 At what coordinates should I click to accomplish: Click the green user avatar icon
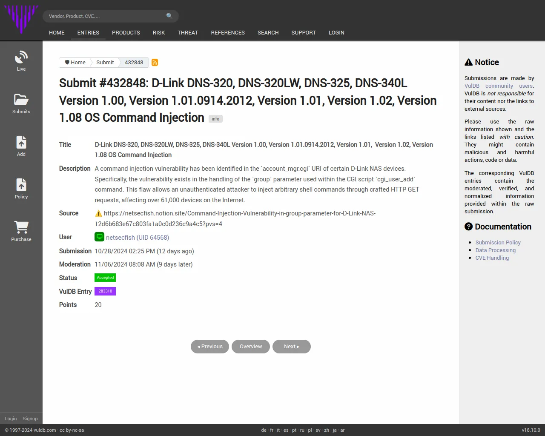99,237
